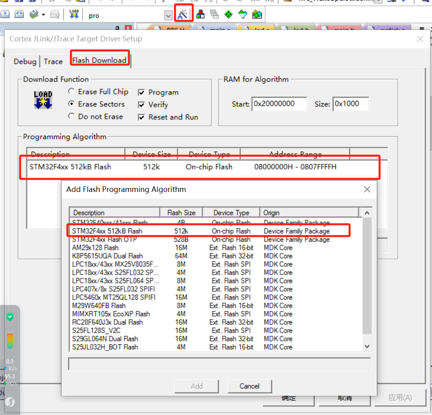Click the Translate file toolbar icon
Screen dimensions: 432x415
pyautogui.click(x=5, y=14)
